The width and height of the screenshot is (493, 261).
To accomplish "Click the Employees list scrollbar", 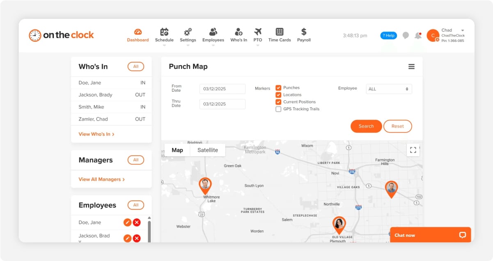I will pyautogui.click(x=149, y=231).
